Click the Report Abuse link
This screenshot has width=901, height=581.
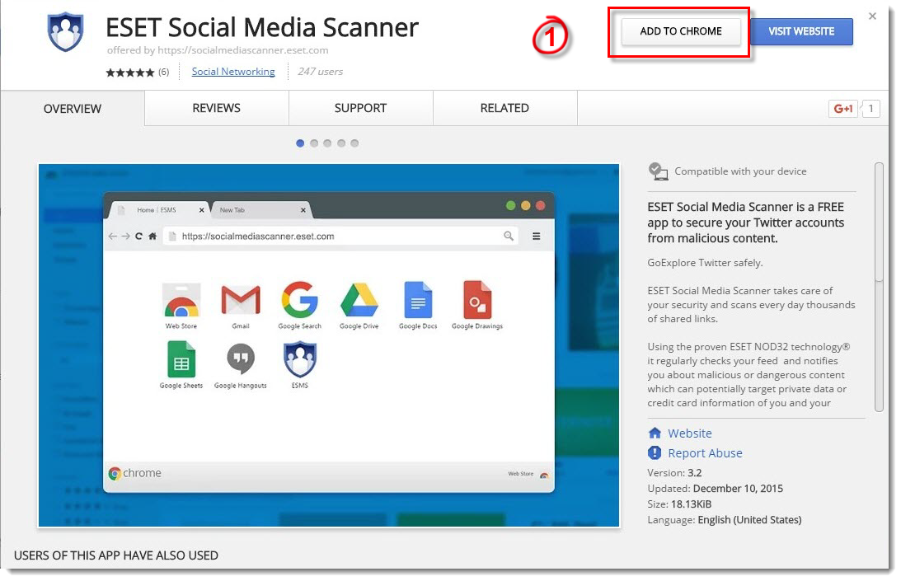point(705,452)
